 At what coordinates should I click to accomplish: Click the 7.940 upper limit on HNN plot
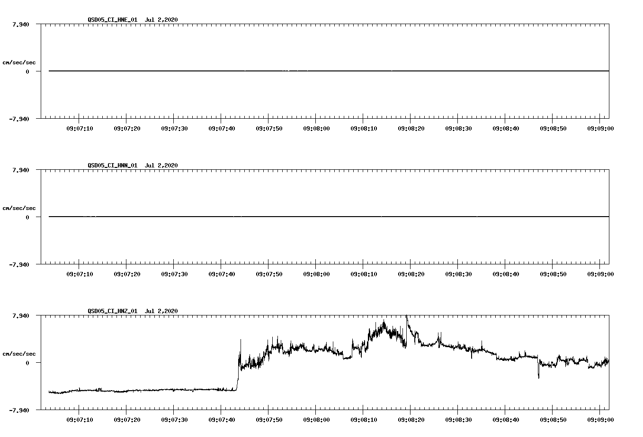(x=21, y=170)
